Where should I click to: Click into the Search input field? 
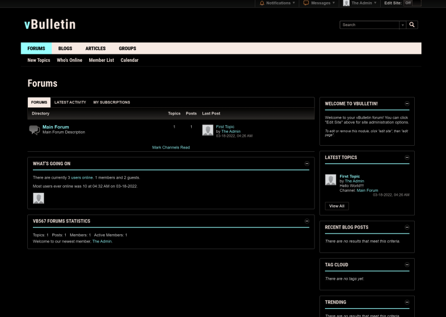tap(370, 25)
